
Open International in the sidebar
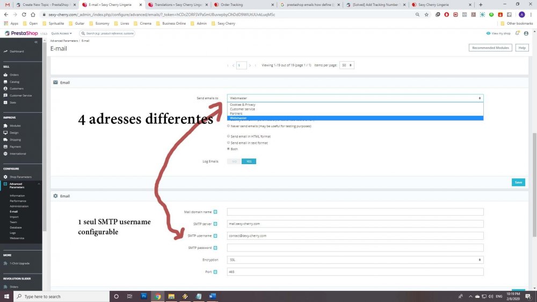click(18, 153)
